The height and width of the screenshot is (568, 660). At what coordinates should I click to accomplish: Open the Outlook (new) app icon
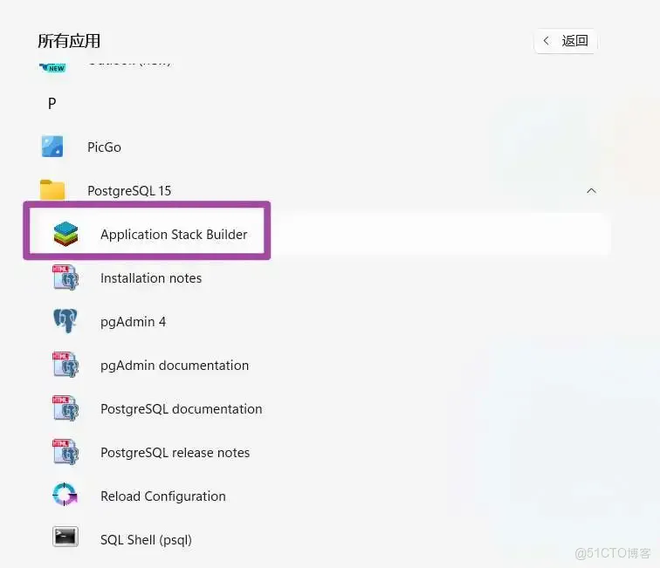tap(52, 66)
